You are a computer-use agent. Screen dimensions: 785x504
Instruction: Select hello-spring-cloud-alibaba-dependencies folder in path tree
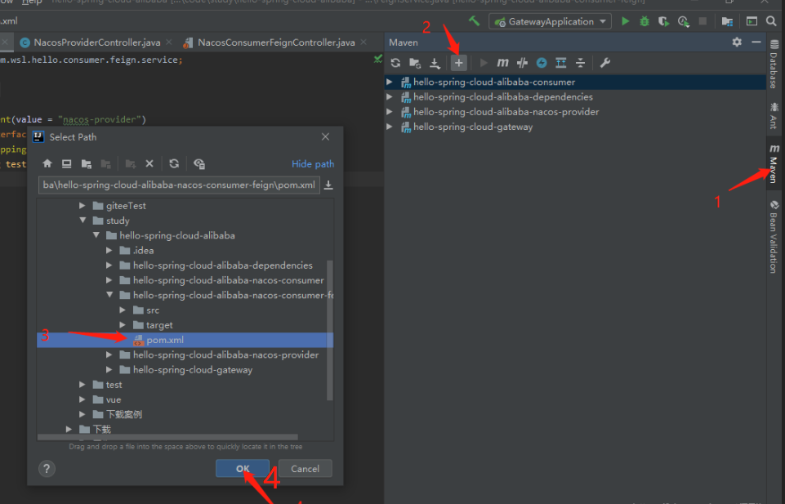(223, 265)
